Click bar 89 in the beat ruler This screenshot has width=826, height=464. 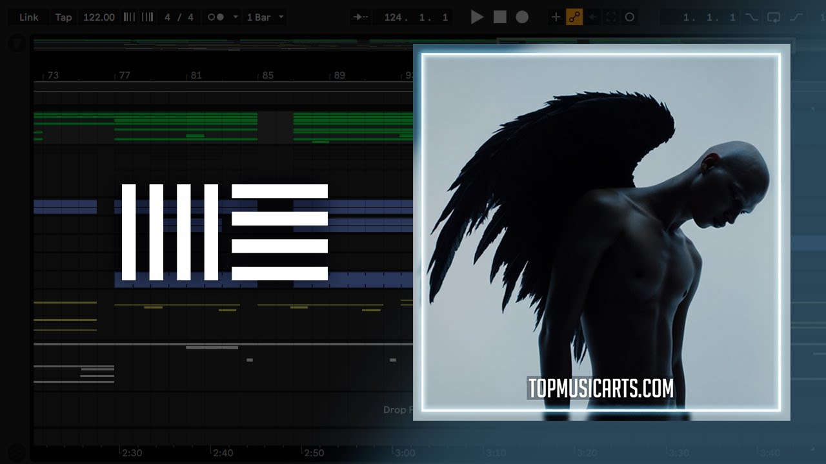(x=339, y=75)
